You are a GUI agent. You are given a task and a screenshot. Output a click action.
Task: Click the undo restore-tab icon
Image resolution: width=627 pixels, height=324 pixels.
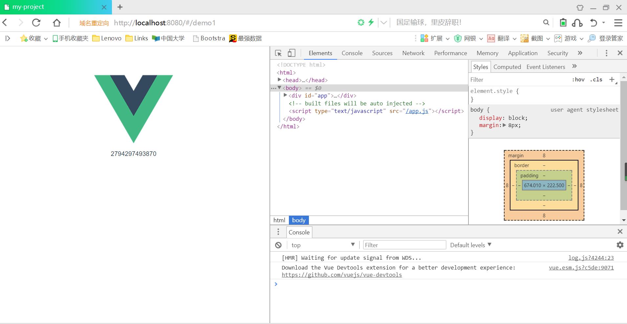point(594,22)
